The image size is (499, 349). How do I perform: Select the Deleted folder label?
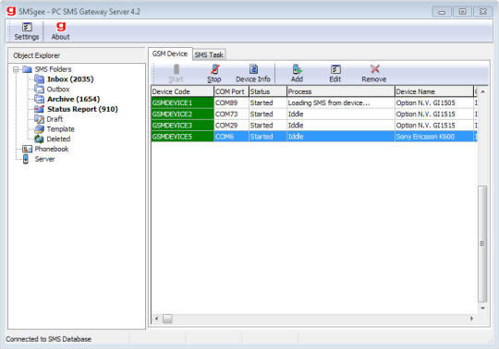58,138
